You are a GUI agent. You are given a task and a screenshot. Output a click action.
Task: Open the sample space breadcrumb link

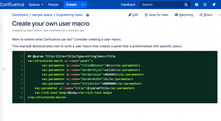(42, 15)
